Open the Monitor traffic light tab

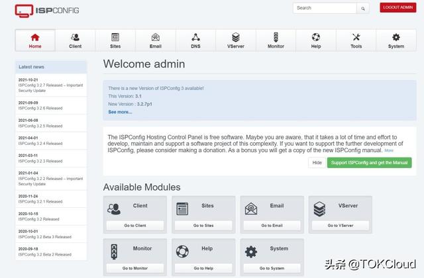pyautogui.click(x=276, y=40)
